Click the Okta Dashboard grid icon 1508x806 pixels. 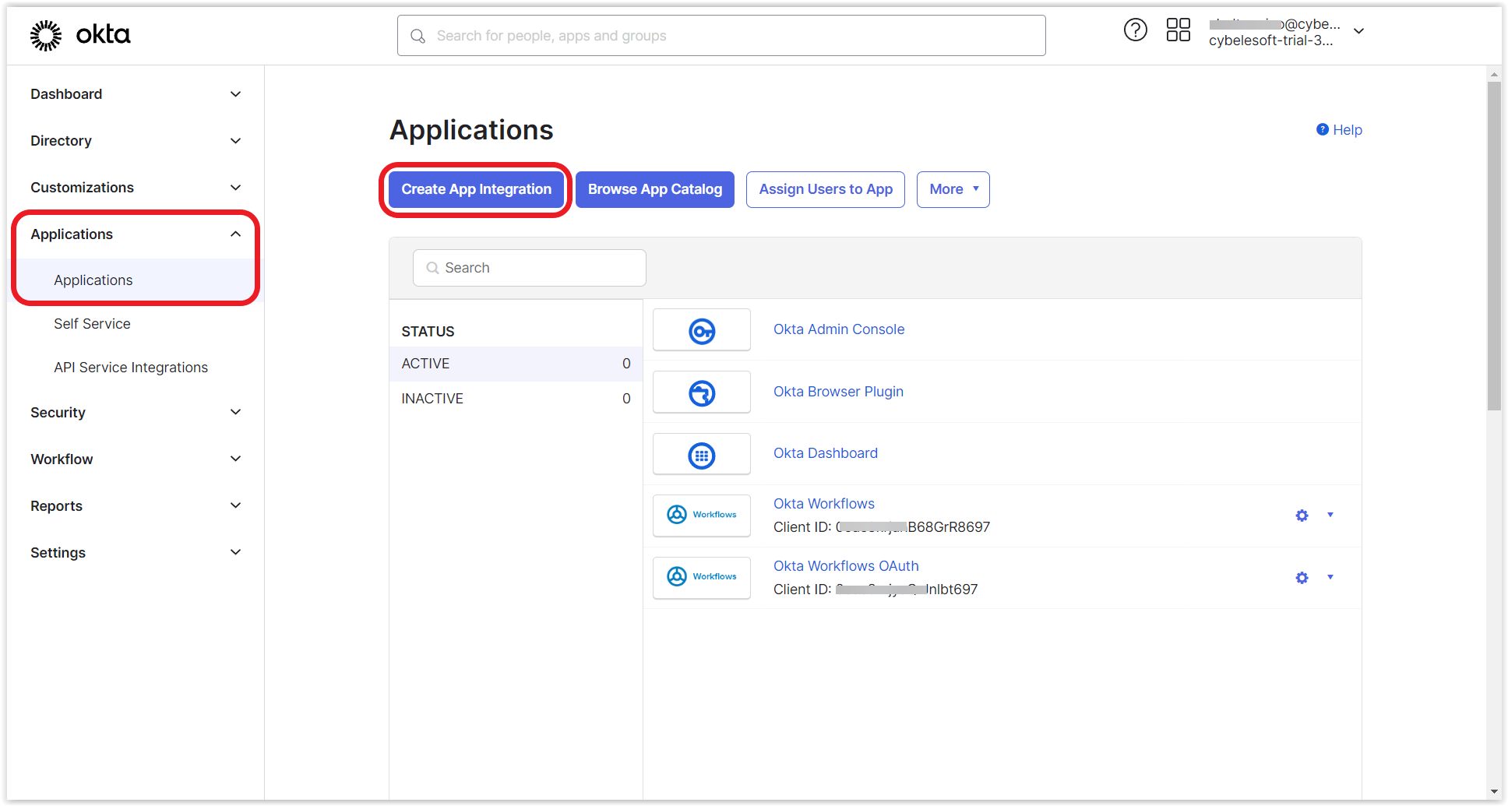coord(702,455)
